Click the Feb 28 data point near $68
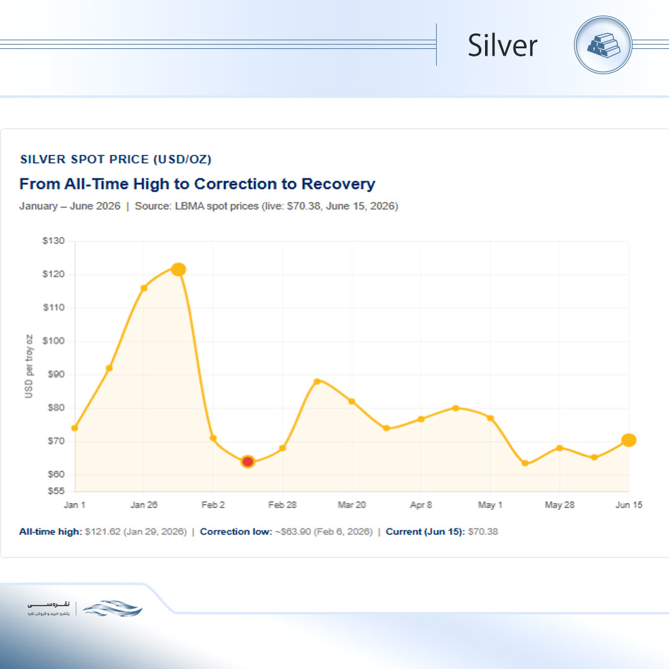669x669 pixels. tap(282, 448)
